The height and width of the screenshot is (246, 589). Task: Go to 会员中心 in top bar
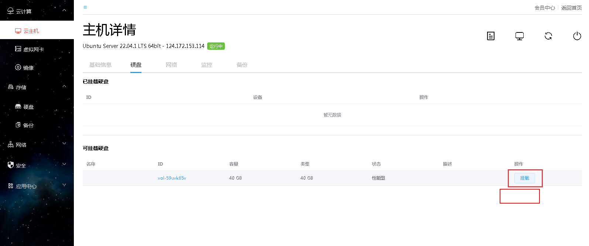[x=544, y=8]
